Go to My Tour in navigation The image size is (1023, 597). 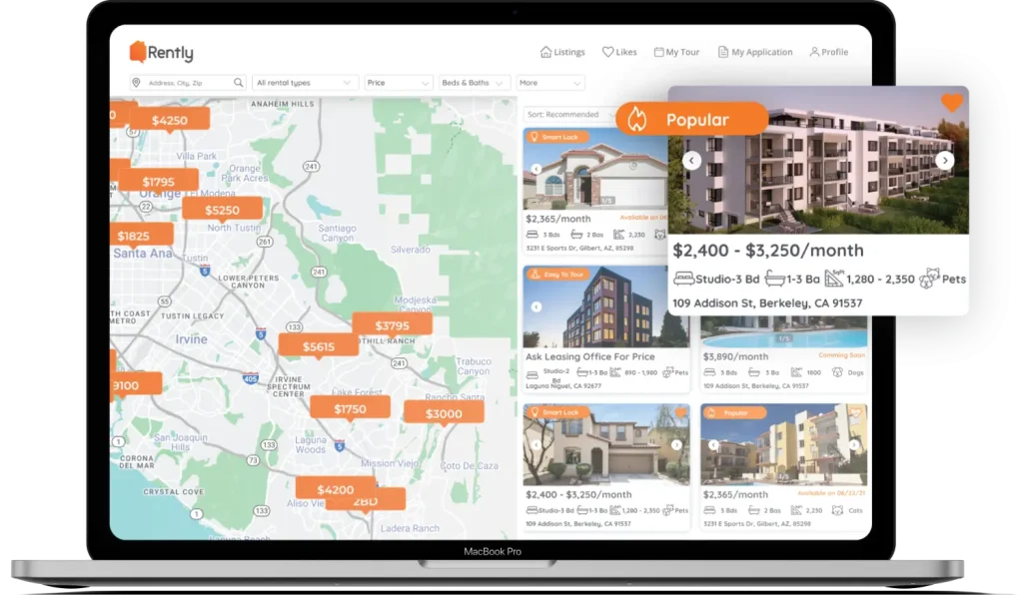[x=676, y=52]
